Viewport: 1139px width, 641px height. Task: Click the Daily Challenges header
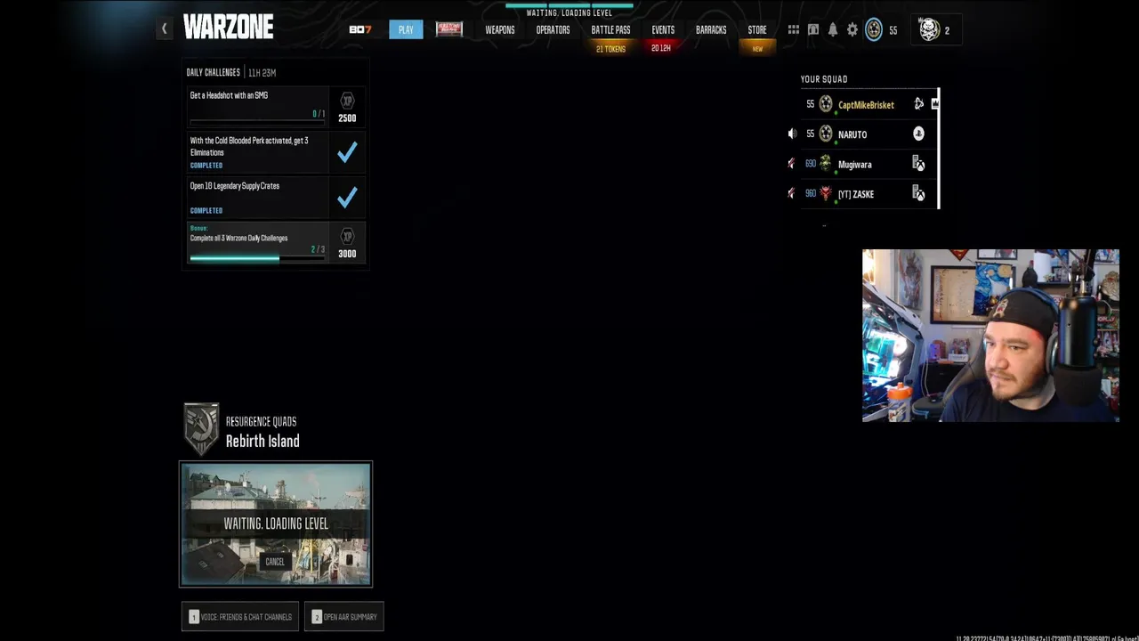(214, 72)
